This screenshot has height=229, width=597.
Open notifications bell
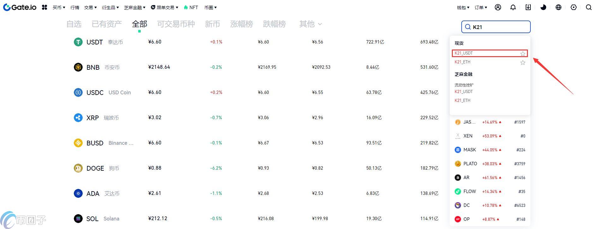(513, 7)
